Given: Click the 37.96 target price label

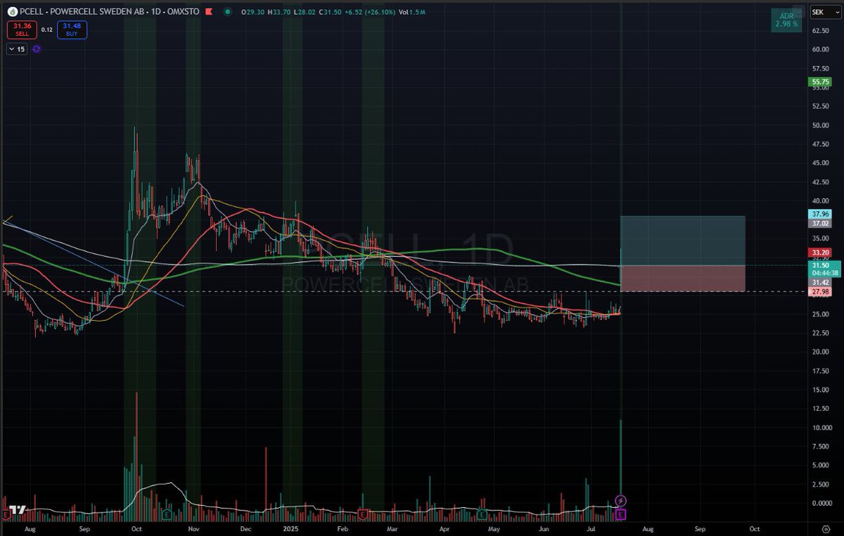Looking at the screenshot, I should 821,214.
